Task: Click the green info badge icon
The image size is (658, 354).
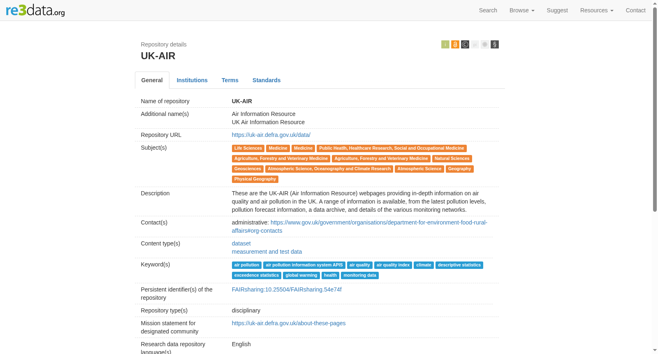Action: point(445,44)
